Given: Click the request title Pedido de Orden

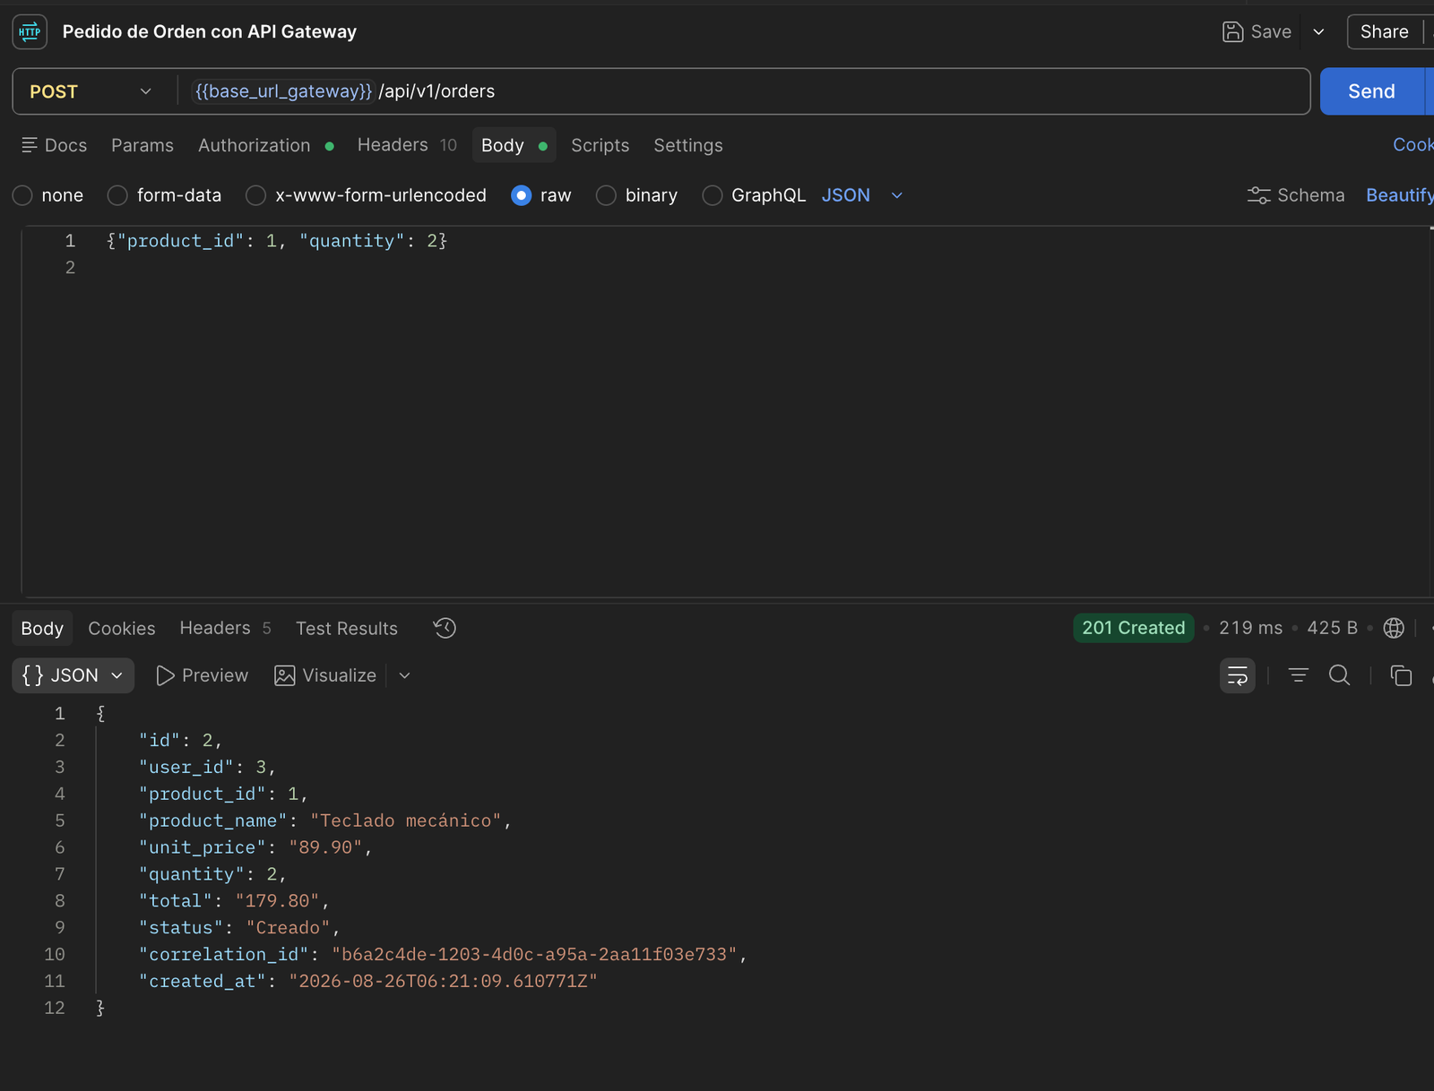Looking at the screenshot, I should pyautogui.click(x=209, y=32).
